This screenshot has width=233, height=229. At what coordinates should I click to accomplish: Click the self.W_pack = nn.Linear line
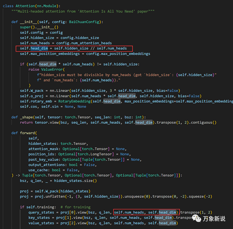coord(100,90)
